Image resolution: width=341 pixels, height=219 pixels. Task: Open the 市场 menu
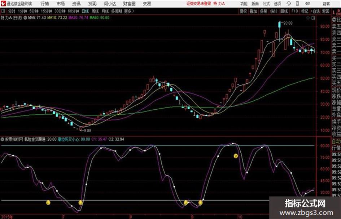tap(61, 4)
